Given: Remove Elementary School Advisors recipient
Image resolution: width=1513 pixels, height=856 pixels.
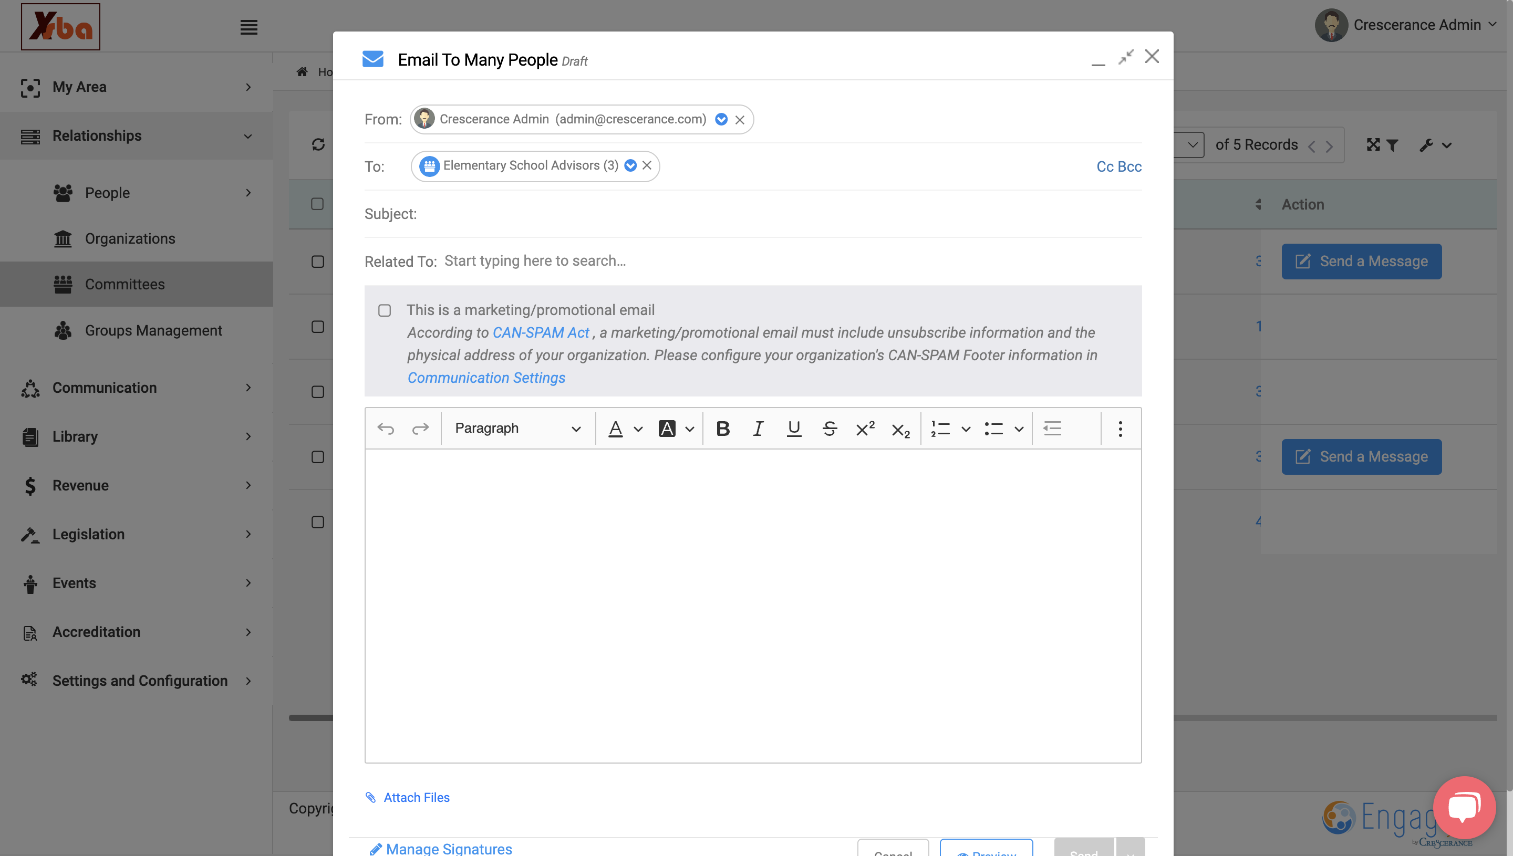Looking at the screenshot, I should pyautogui.click(x=647, y=165).
